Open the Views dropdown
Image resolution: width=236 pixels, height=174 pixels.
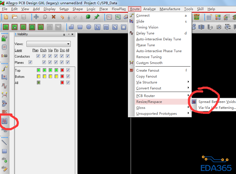48,44
